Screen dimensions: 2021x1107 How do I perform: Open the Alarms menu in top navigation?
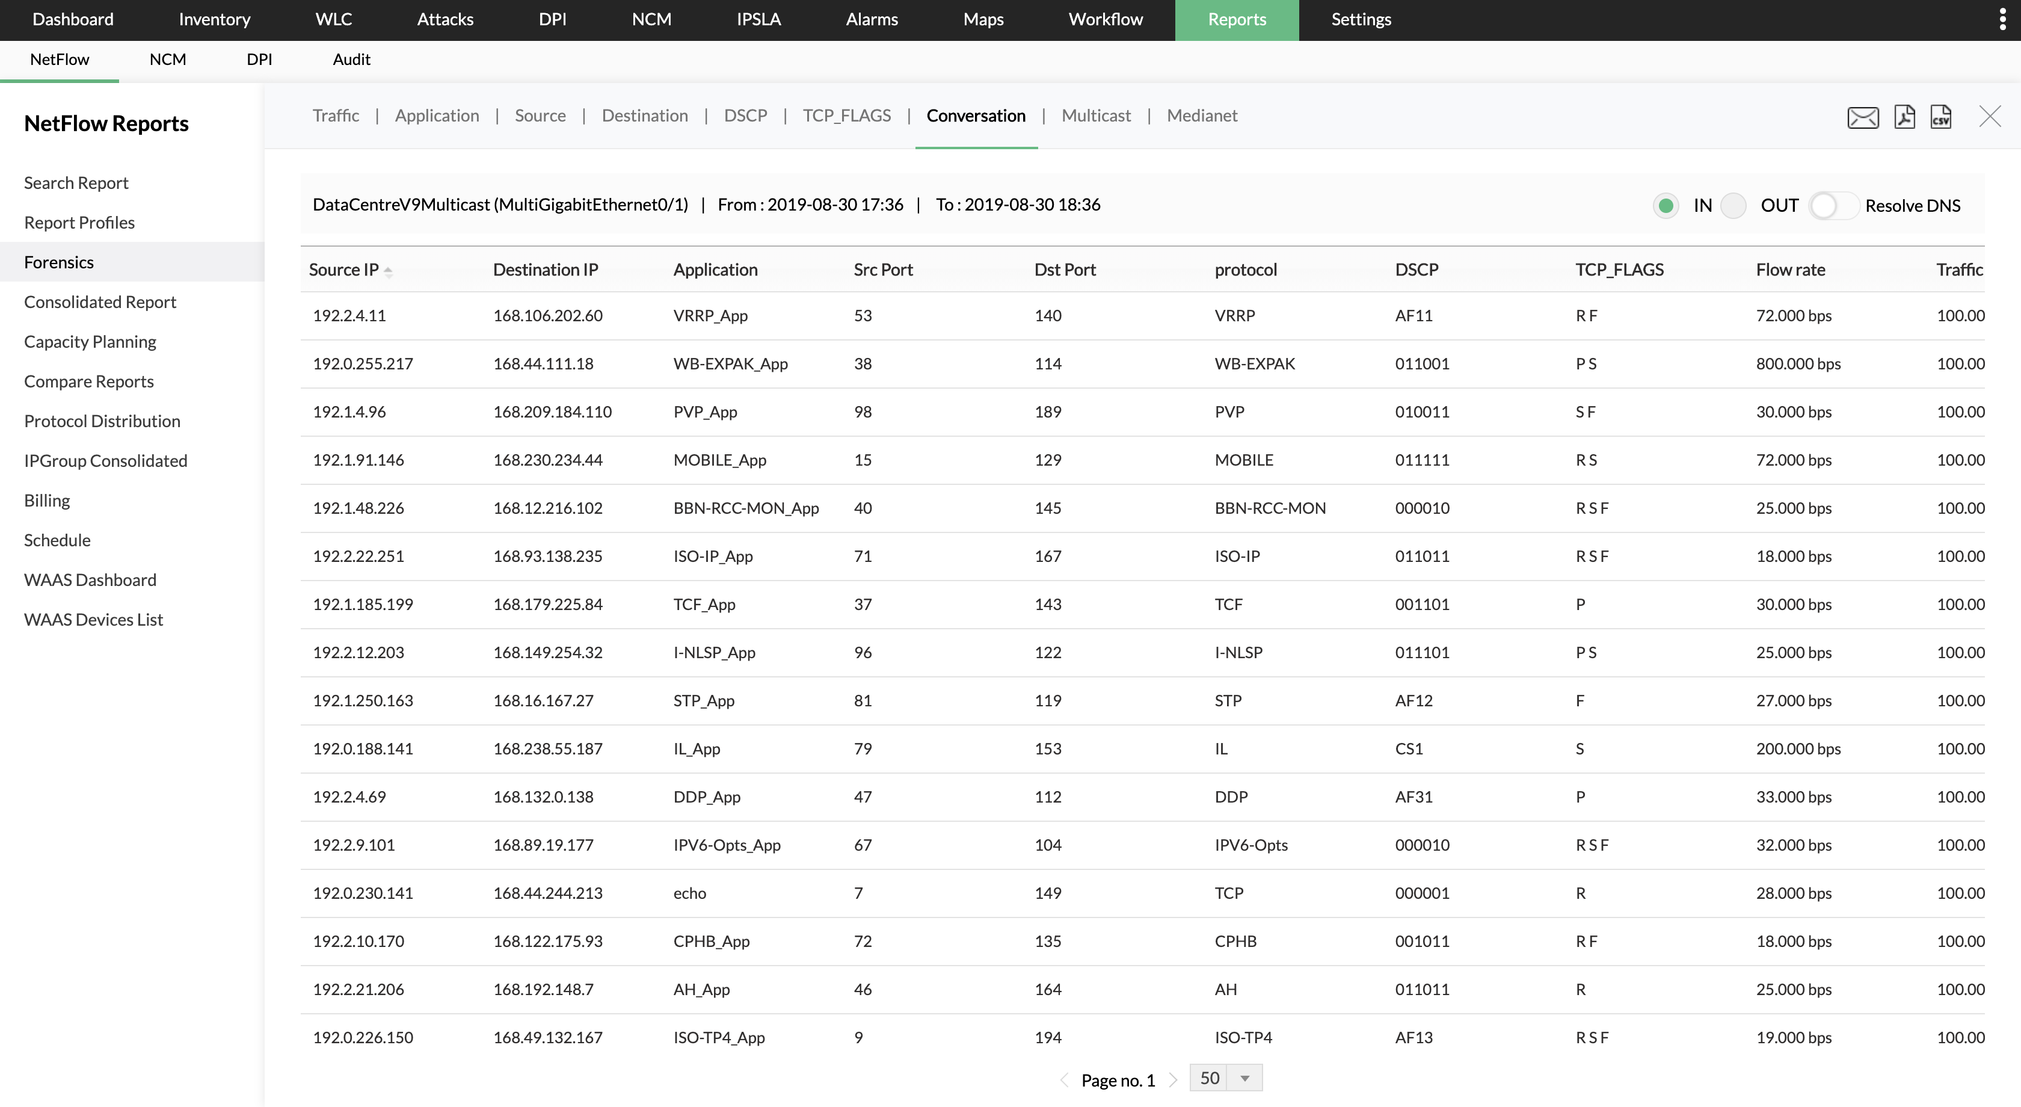(872, 20)
